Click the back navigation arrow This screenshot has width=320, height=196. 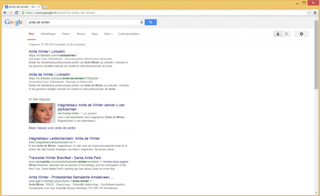(5, 13)
